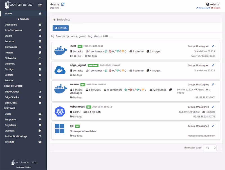This screenshot has height=170, width=225.
Task: Click the edge_agent cloud logo
Action: [60, 70]
